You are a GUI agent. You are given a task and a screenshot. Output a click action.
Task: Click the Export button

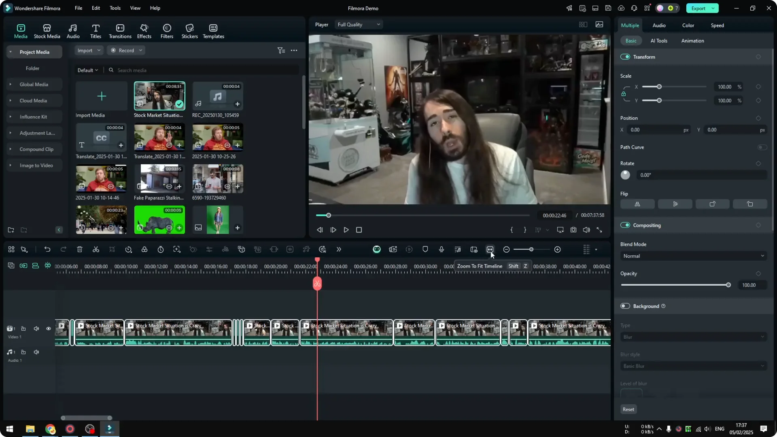[x=699, y=8]
